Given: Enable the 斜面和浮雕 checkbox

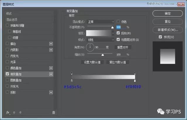Looking at the screenshot, I should click(8, 26).
